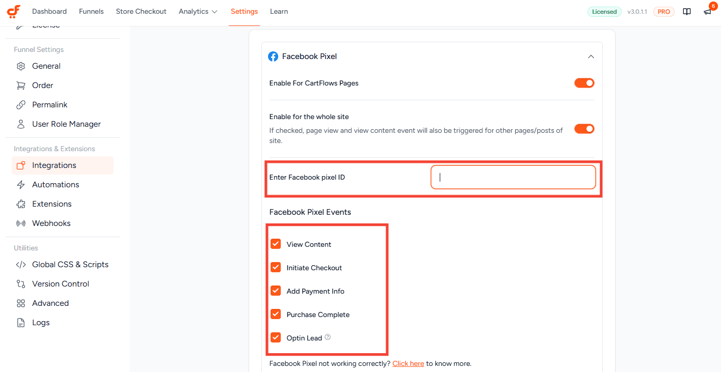Click the Automations lightning bolt icon
This screenshot has height=372, width=721.
click(x=21, y=185)
